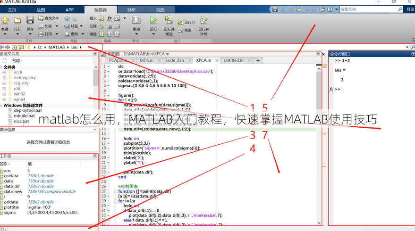Viewport: 415px width, 231px height.
Task: Open the dropdown arrow next to 比较
Action: [57, 26]
